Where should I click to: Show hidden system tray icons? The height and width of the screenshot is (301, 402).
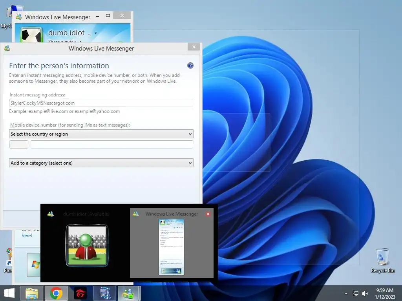346,294
